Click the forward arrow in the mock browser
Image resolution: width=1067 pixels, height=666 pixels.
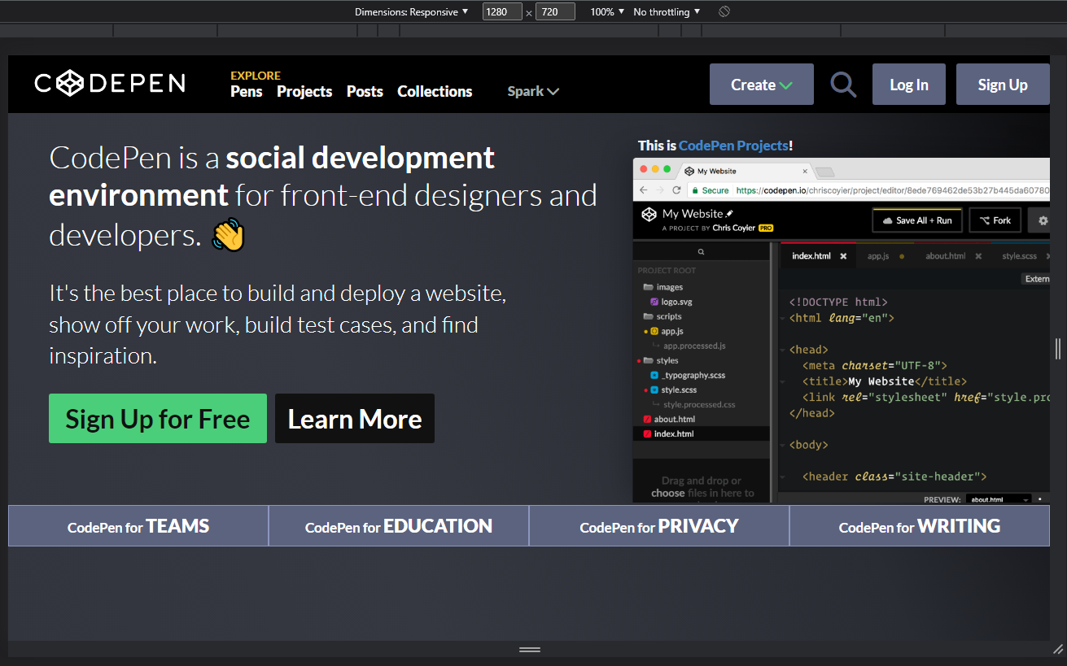[660, 190]
